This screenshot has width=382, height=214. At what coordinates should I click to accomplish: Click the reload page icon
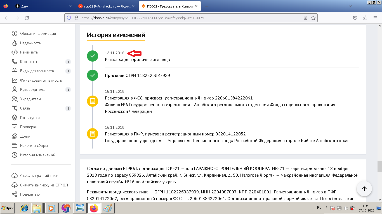point(27,18)
